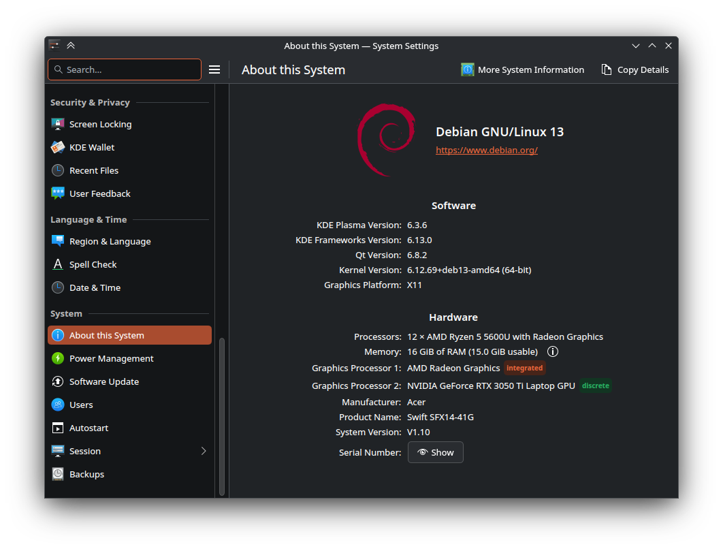Click the Power Management green icon
Screen dimensions: 723x551
pyautogui.click(x=58, y=358)
